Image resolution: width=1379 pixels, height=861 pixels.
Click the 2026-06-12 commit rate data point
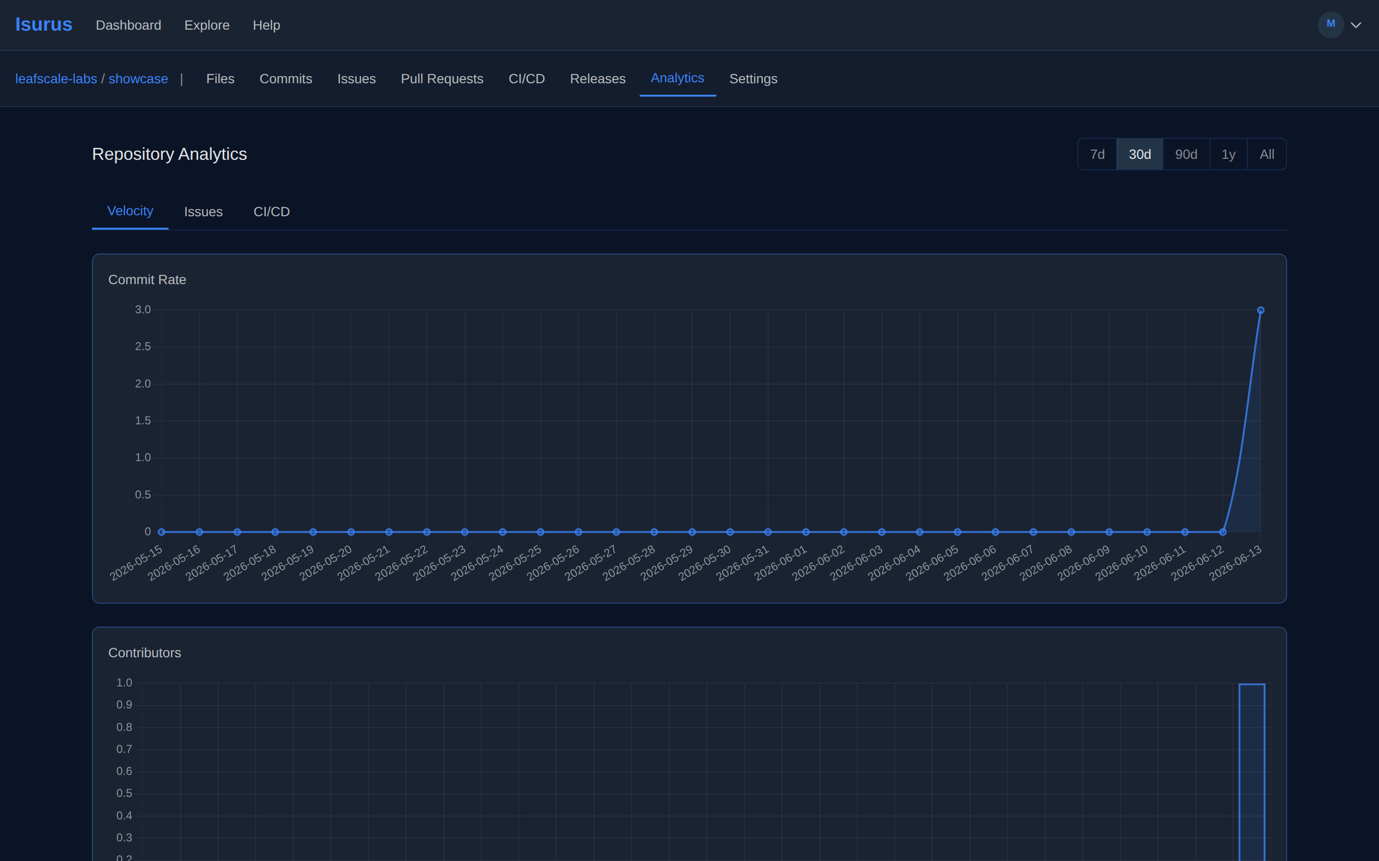(1222, 532)
